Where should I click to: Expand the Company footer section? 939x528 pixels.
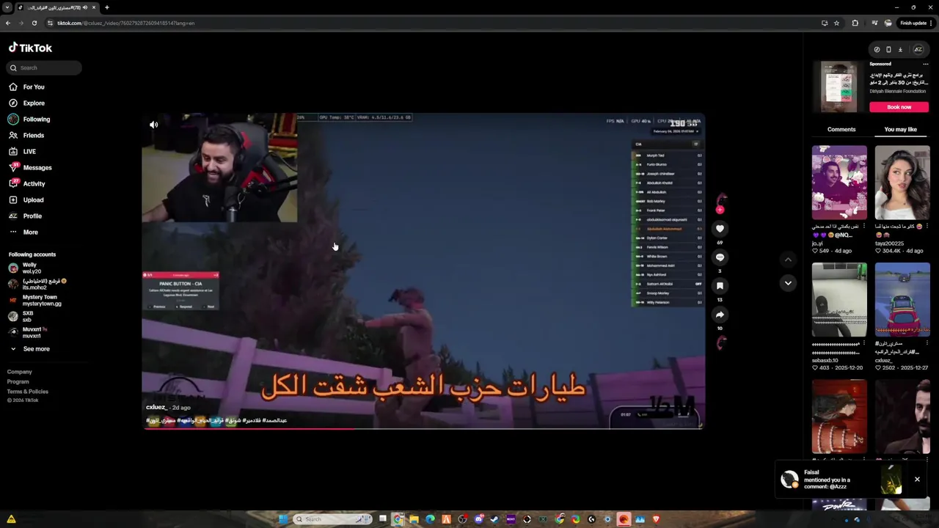point(20,372)
